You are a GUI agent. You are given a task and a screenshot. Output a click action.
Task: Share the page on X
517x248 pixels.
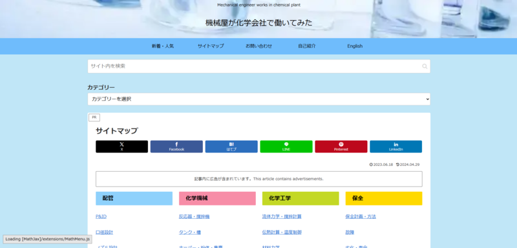pyautogui.click(x=121, y=147)
